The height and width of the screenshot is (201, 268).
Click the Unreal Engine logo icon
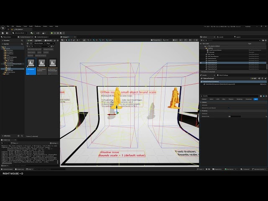[3, 28]
